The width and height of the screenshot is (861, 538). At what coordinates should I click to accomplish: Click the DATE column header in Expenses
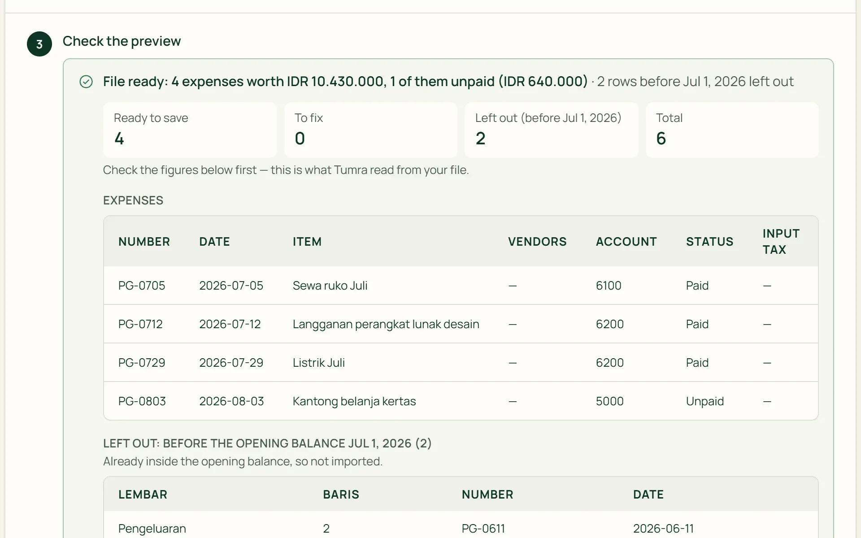[x=214, y=242]
